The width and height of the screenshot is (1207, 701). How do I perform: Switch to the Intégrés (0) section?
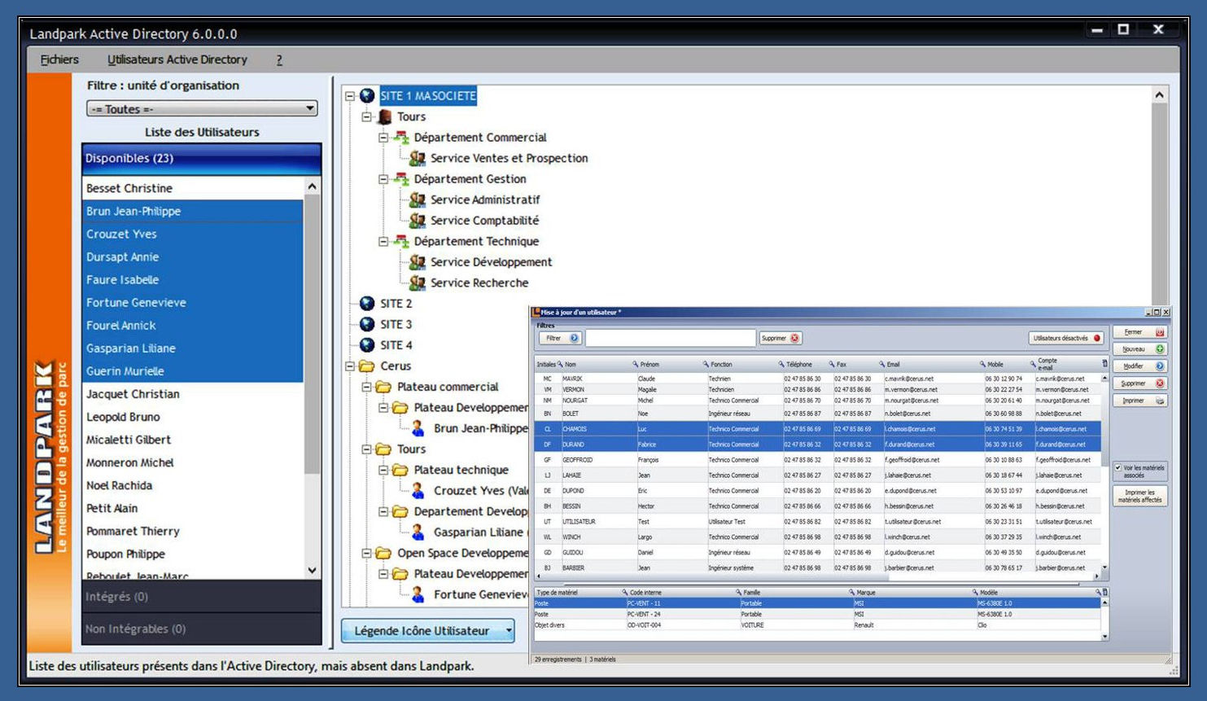point(202,597)
